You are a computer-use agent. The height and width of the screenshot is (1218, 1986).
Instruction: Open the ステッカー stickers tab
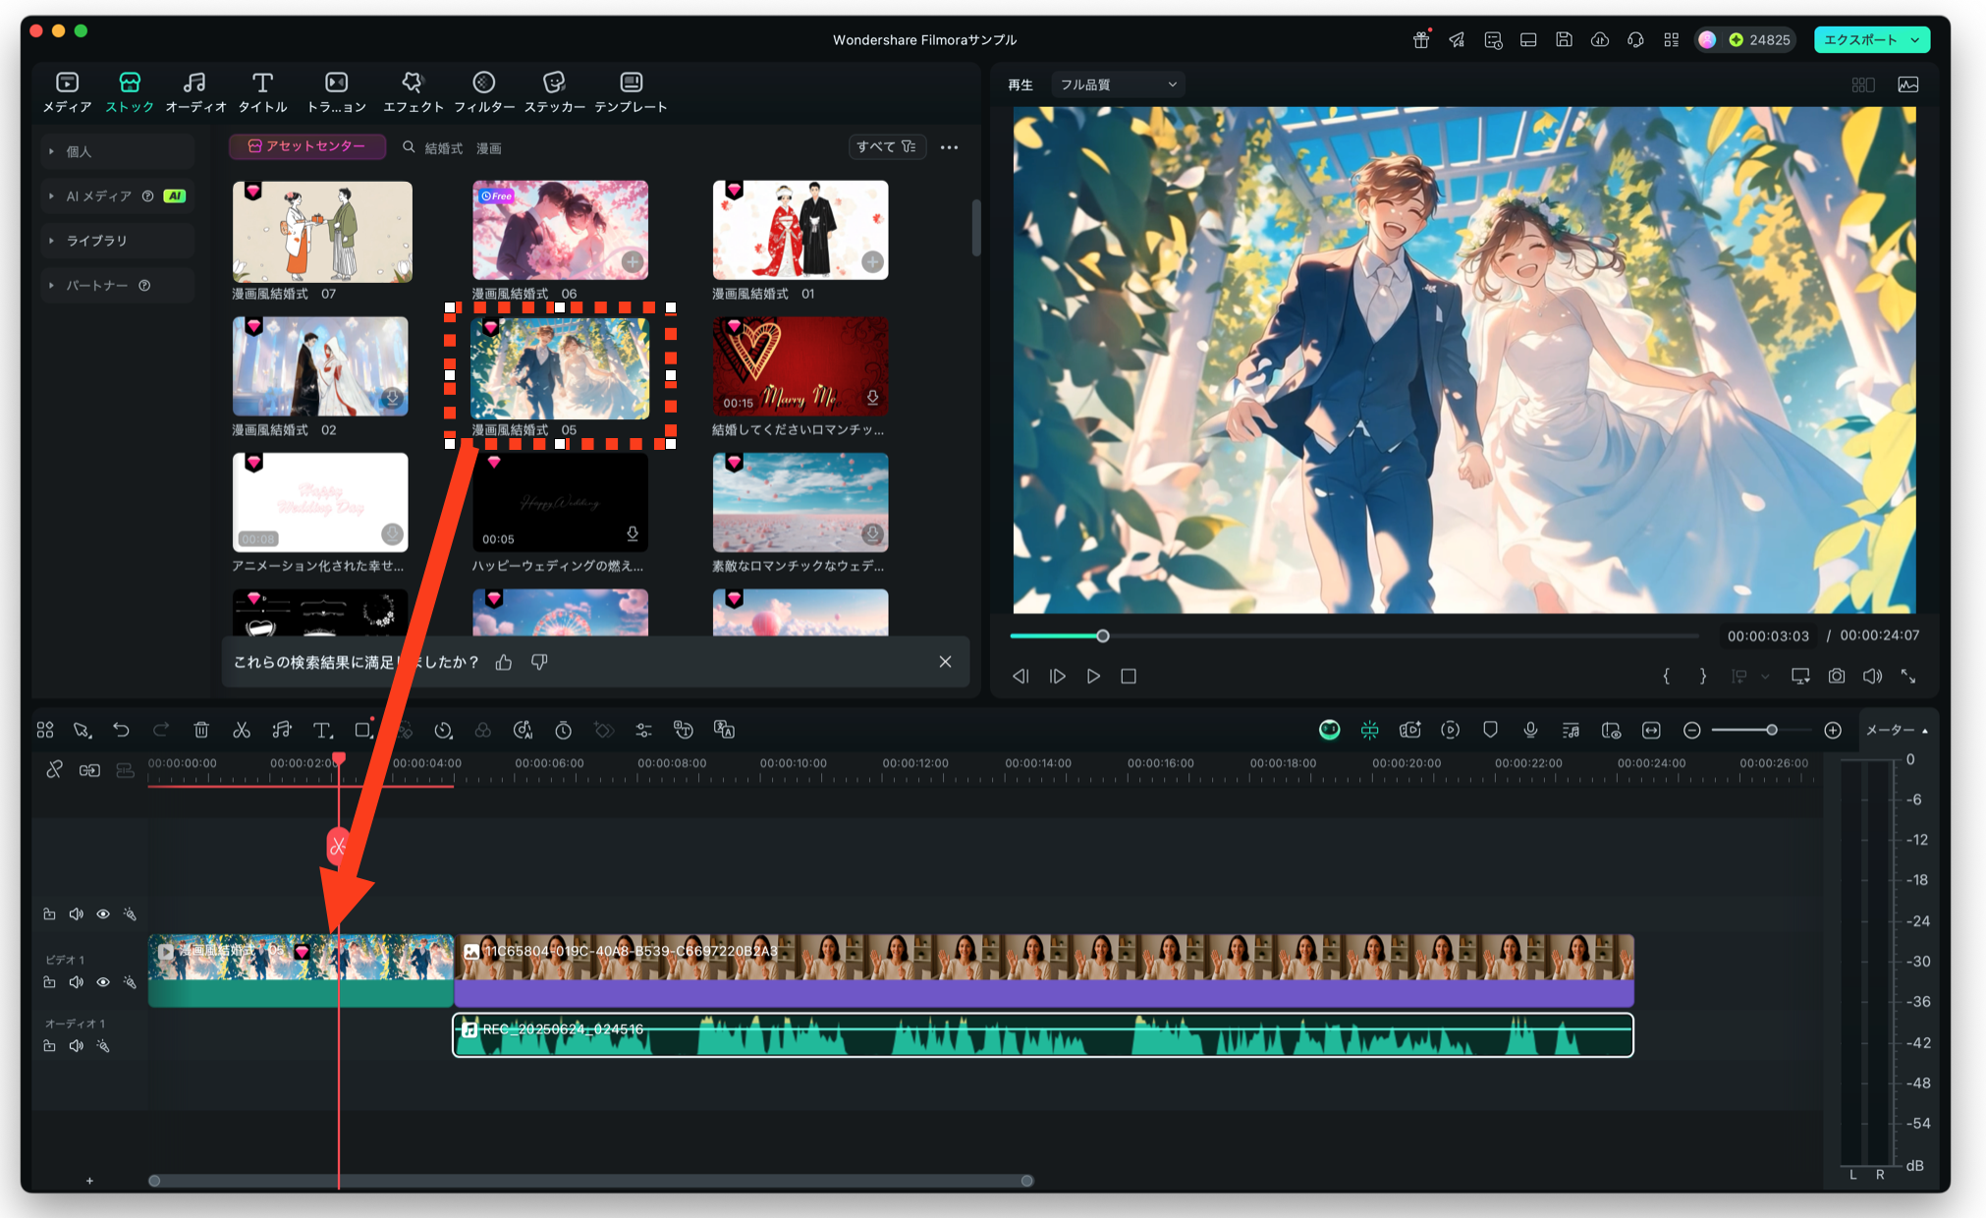coord(554,92)
